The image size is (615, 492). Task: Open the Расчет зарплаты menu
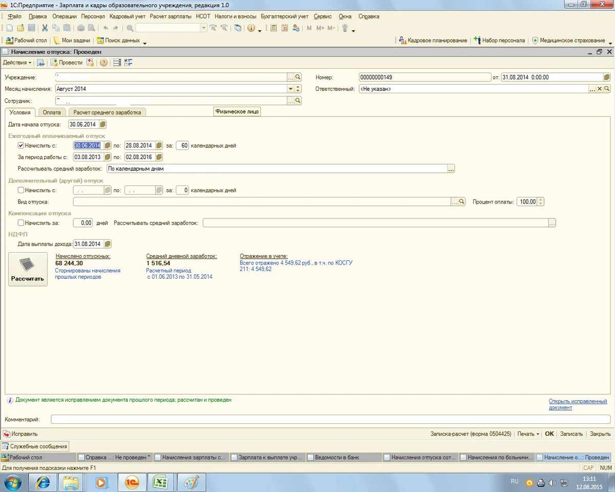171,16
